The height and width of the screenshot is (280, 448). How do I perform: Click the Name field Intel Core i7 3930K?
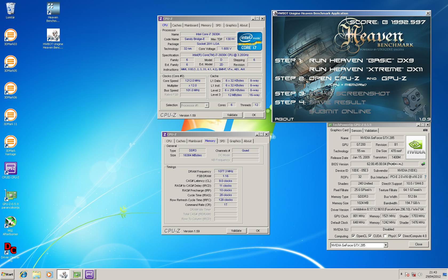(208, 34)
